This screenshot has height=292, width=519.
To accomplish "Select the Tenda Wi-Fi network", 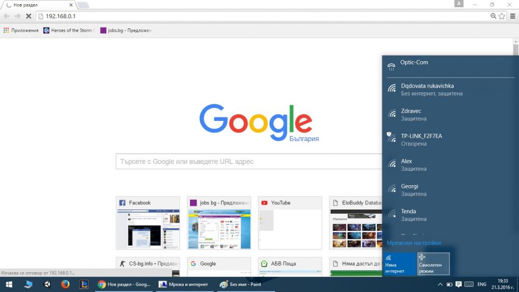I will click(x=450, y=215).
